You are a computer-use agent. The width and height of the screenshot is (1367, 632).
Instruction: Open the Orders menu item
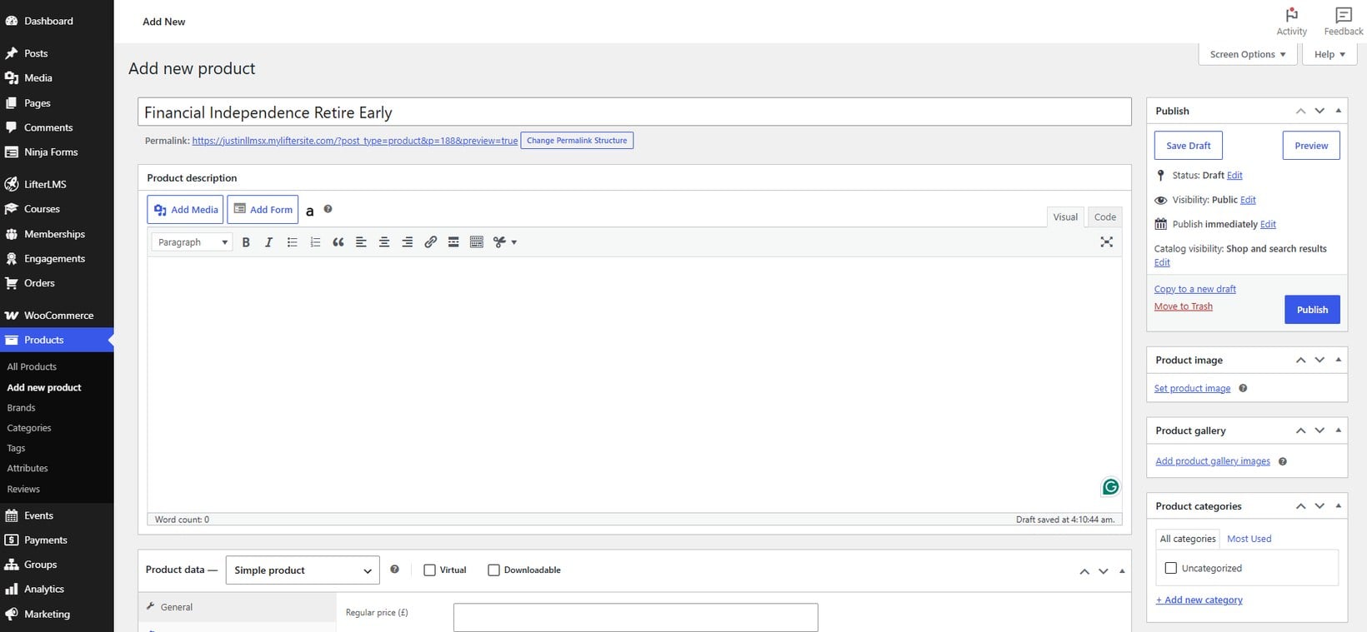57,283
